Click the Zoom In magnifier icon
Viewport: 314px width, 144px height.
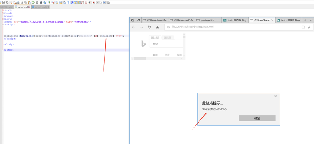[x=49, y=3]
